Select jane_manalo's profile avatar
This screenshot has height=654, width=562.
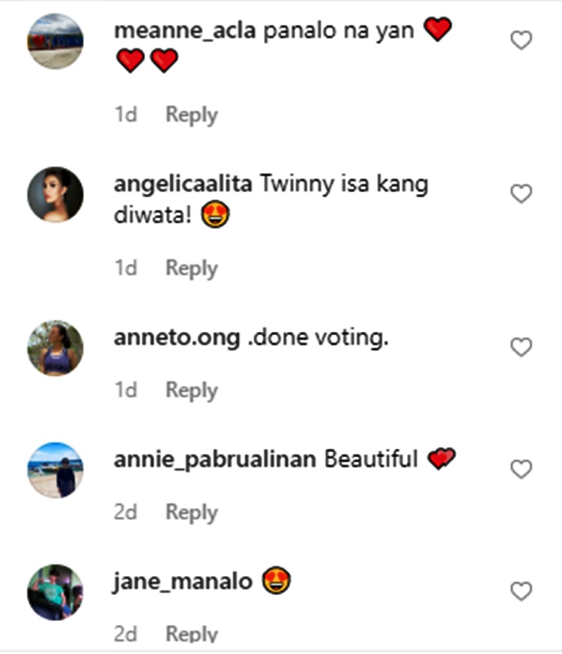click(55, 593)
